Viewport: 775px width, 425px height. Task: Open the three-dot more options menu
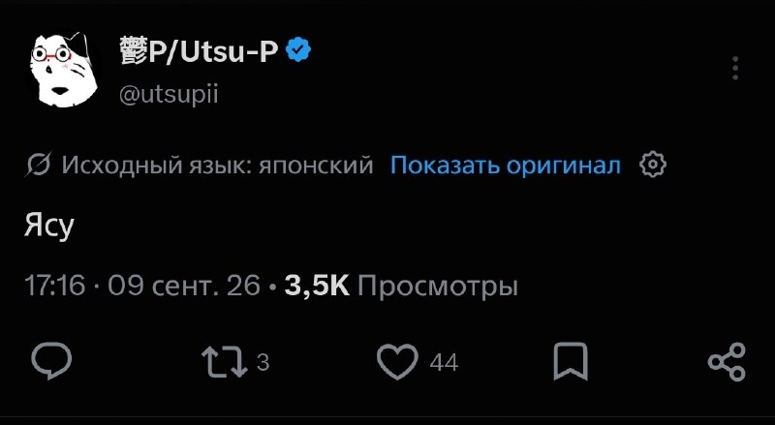coord(735,68)
